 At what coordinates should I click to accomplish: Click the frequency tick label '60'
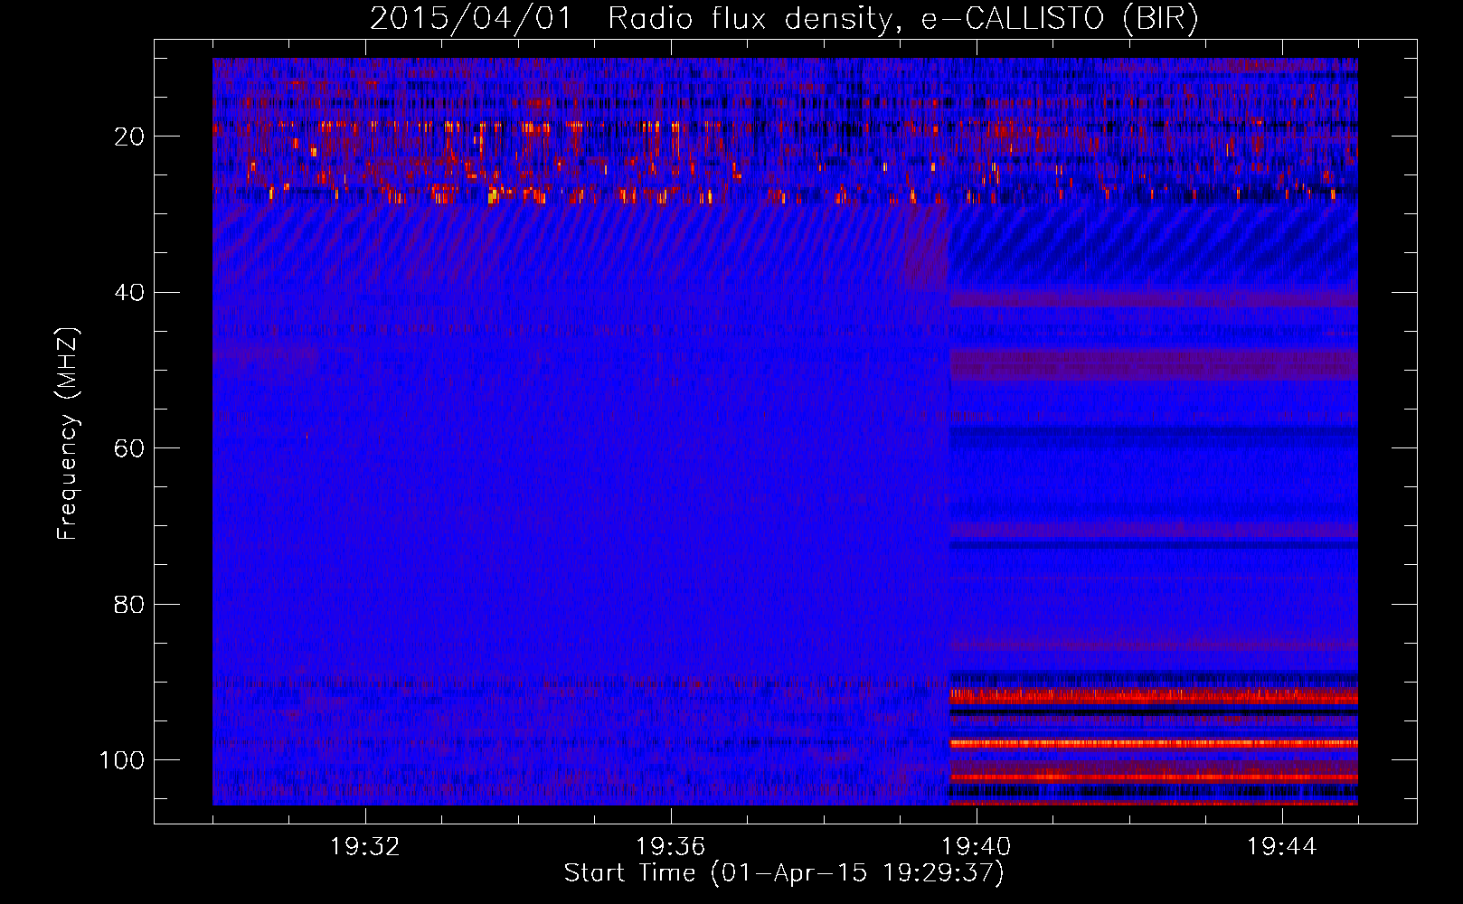point(129,448)
